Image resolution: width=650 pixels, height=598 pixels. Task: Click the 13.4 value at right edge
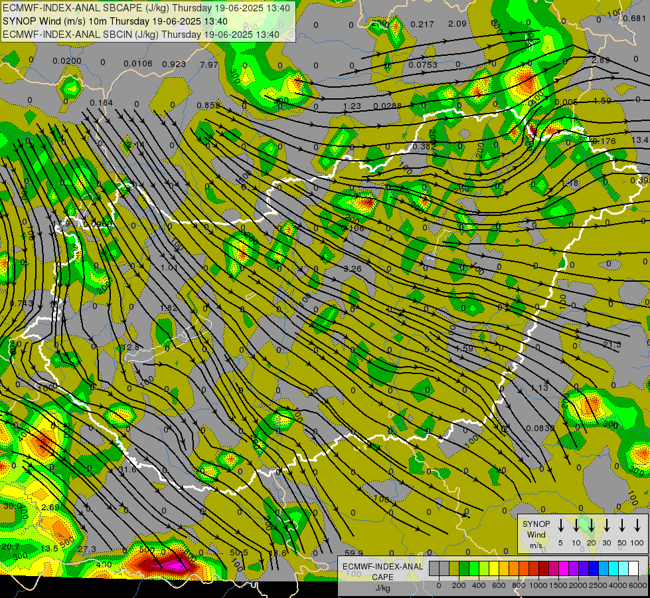tap(641, 140)
